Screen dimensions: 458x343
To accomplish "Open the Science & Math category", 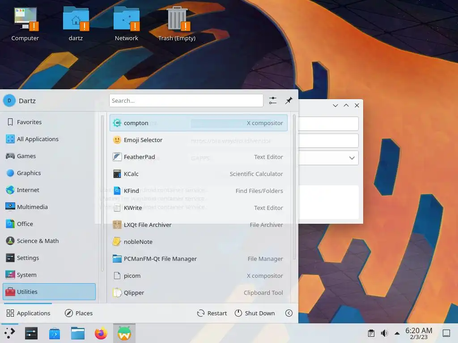I will pos(49,241).
